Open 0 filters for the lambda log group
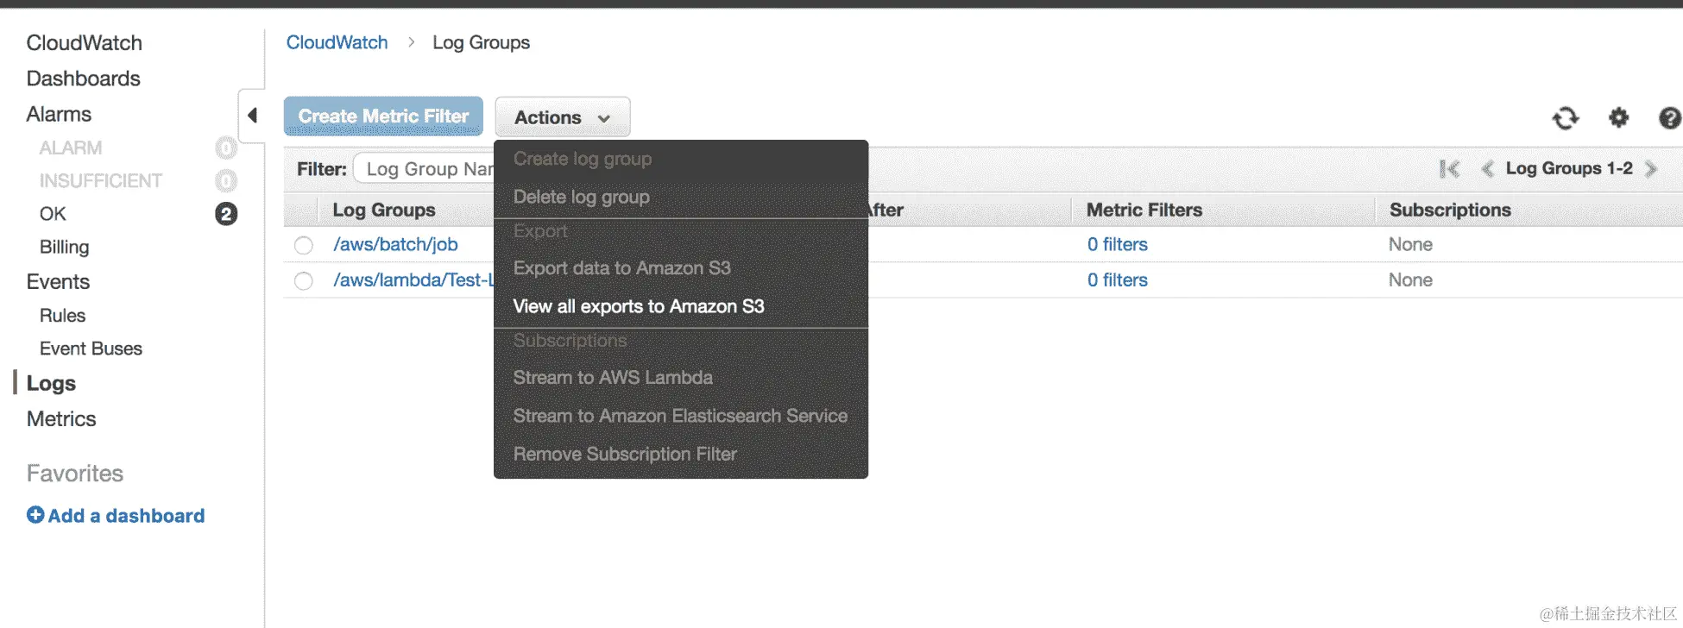The width and height of the screenshot is (1683, 628). [x=1118, y=279]
